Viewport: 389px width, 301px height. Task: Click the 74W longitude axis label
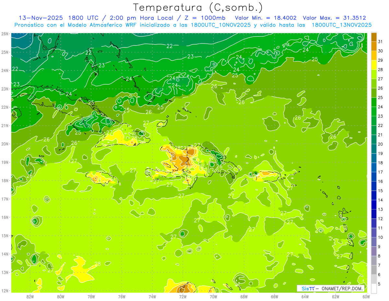tap(152, 296)
